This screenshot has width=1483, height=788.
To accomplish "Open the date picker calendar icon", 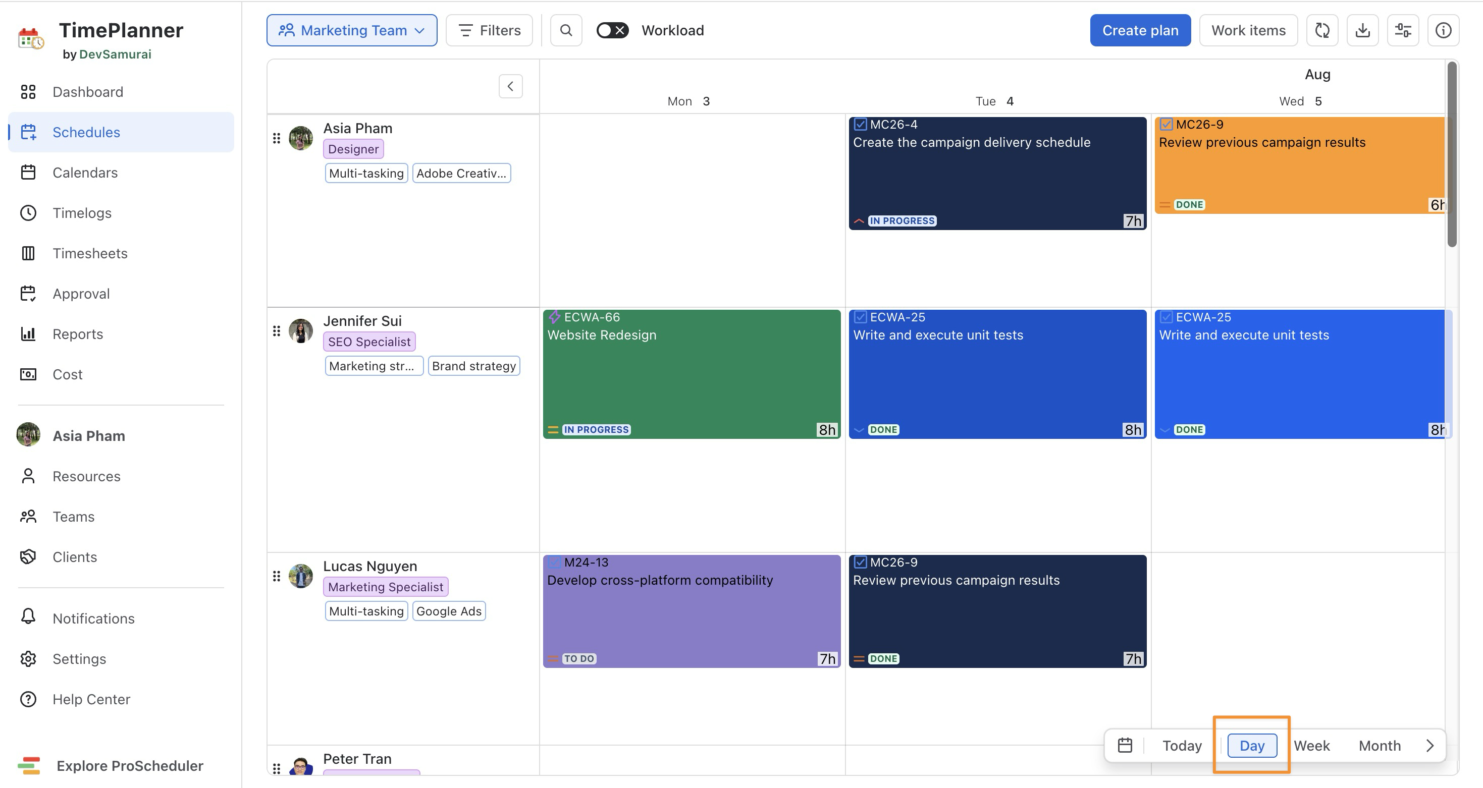I will [x=1125, y=746].
